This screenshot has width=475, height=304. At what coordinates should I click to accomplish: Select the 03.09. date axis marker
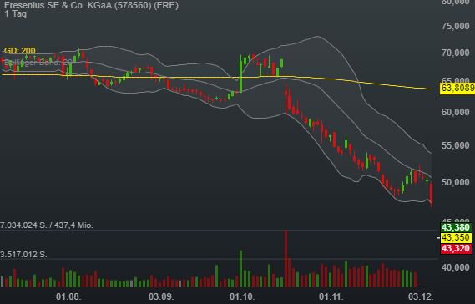[x=161, y=296]
